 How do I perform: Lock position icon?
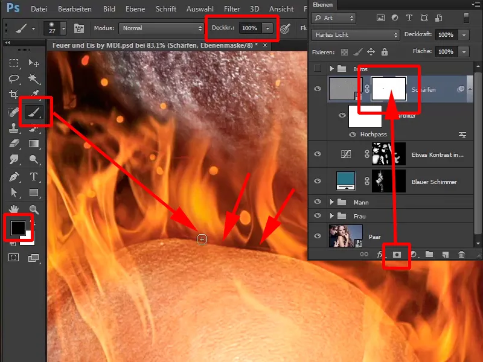click(371, 52)
